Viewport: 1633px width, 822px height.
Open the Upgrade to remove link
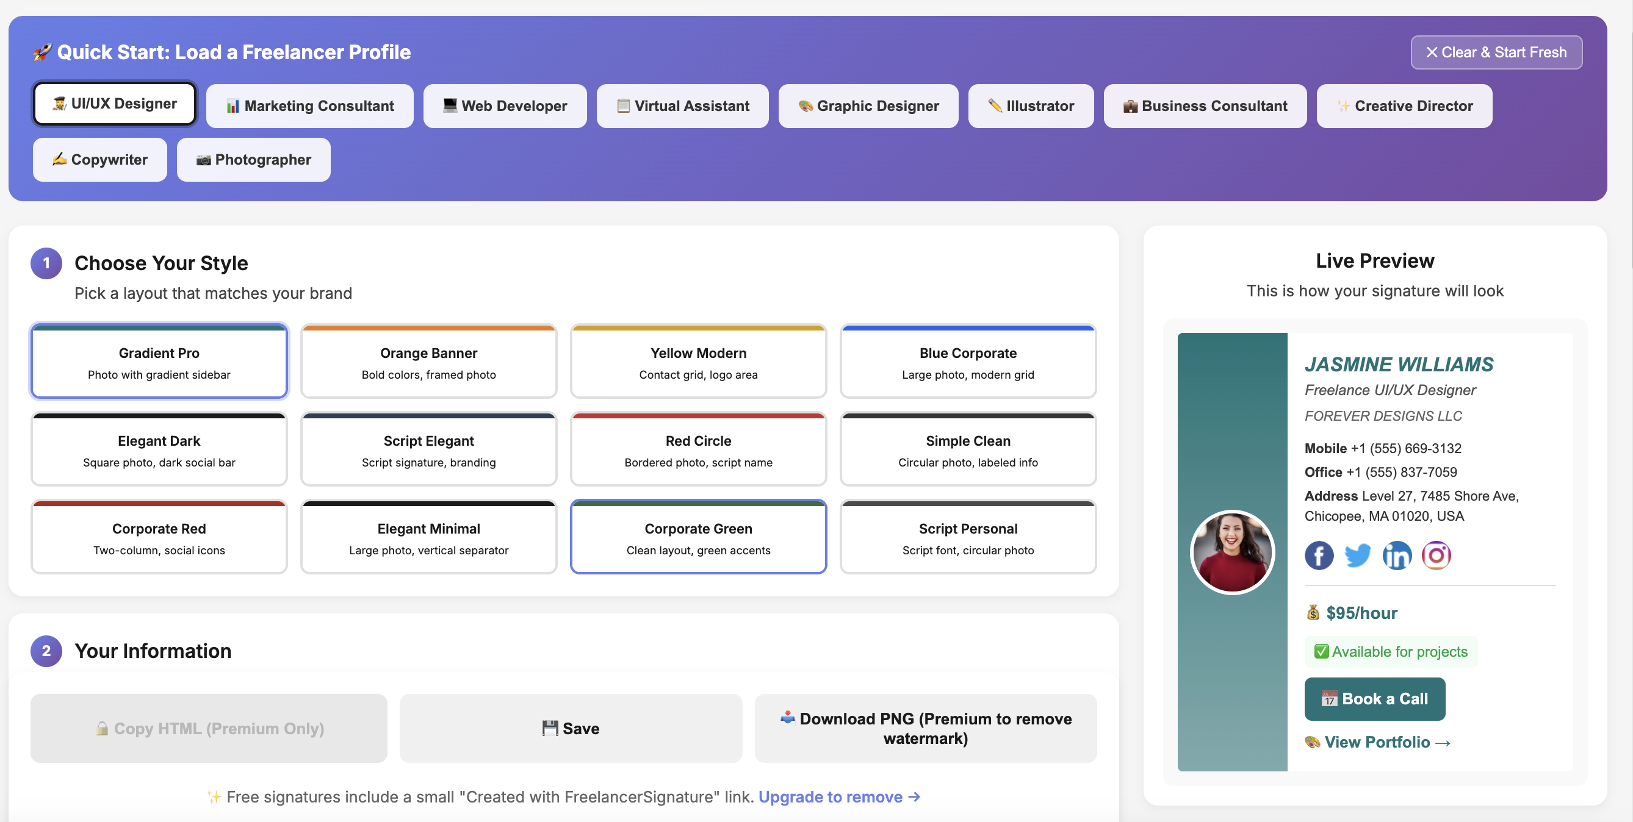[x=832, y=796]
